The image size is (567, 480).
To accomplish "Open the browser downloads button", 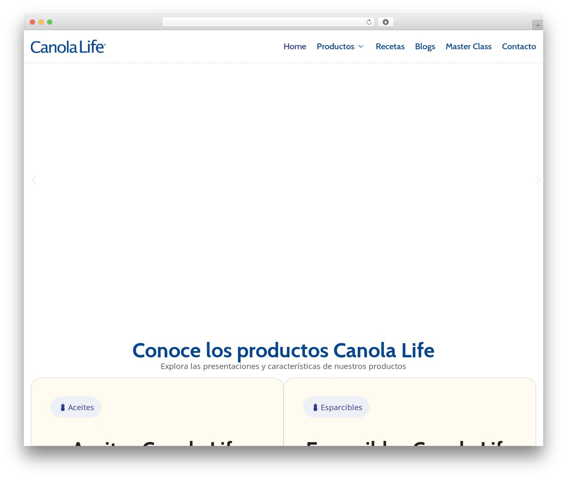I will [x=385, y=22].
